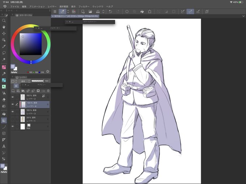Select the Fill bucket tool in sidebar

tap(4, 114)
